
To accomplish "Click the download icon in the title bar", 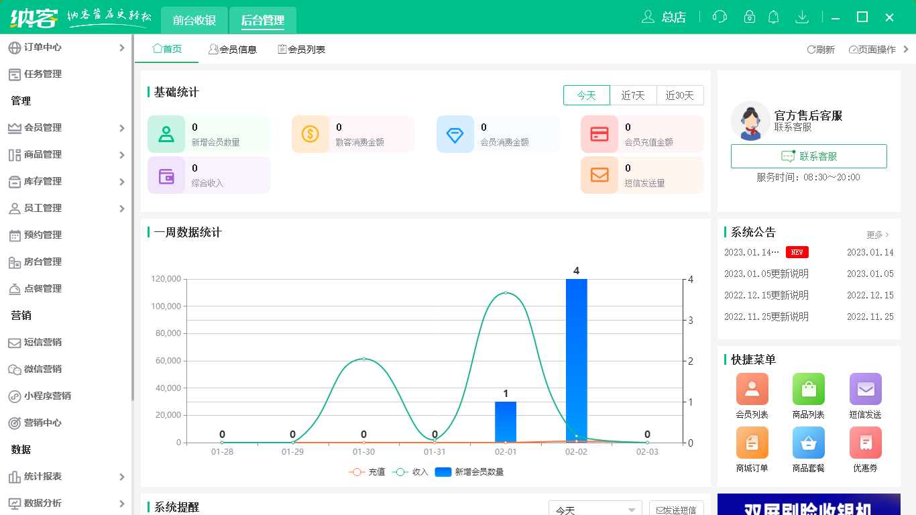I will 802,17.
